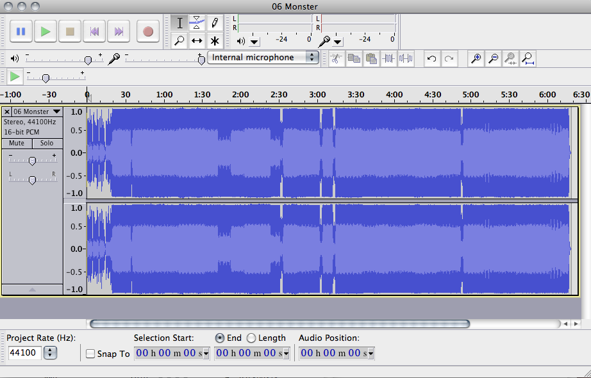Click the Copy icon in edit toolbar
Screen dimensions: 591x378
click(x=354, y=58)
